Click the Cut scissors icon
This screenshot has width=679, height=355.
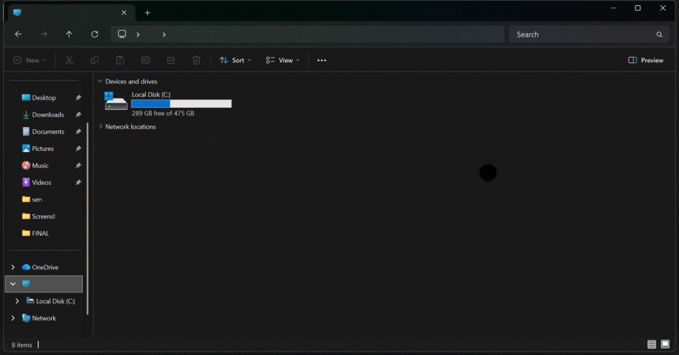[x=69, y=60]
